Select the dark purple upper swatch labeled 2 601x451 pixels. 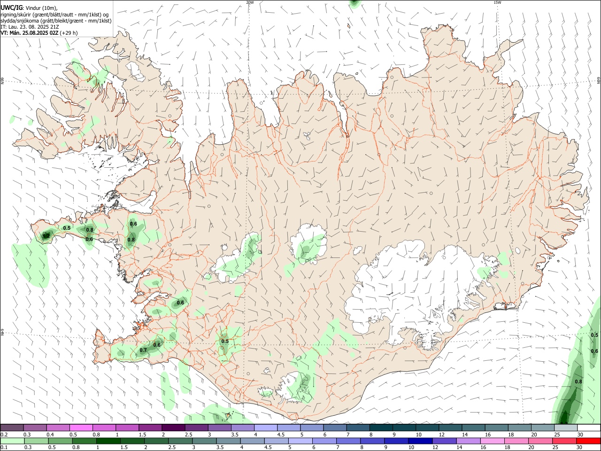pos(173,428)
